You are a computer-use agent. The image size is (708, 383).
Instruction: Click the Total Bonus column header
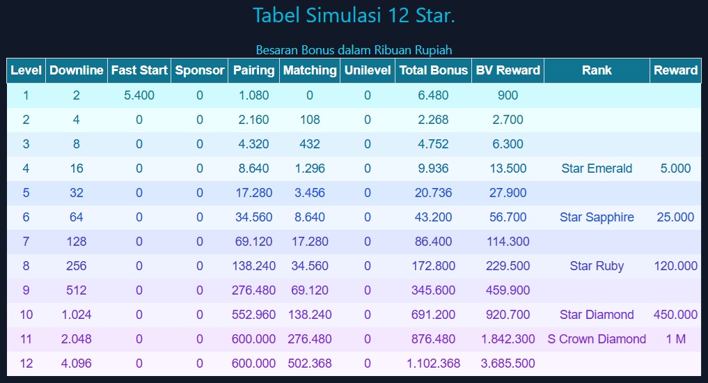pos(434,70)
